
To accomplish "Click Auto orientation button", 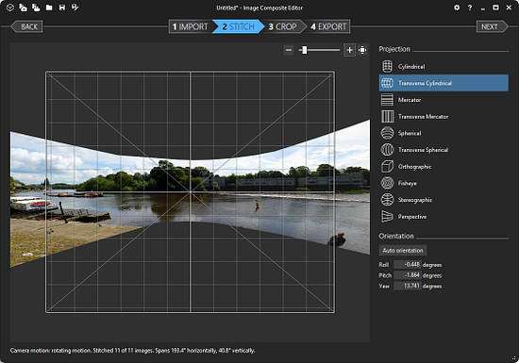I will [403, 250].
